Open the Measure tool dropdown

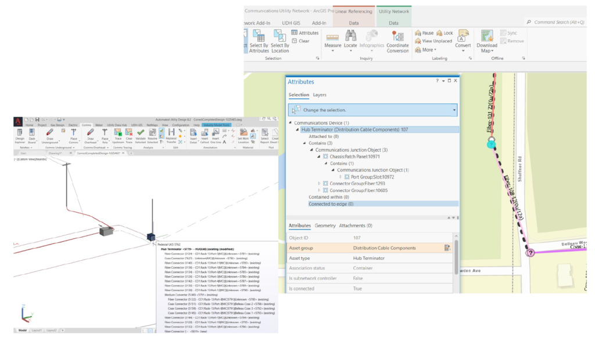point(332,50)
